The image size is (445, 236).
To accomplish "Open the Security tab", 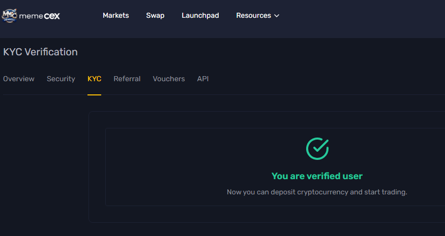I will pos(61,79).
